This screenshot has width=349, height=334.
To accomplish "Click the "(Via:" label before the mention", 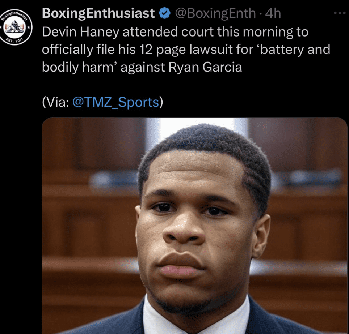I will click(55, 102).
